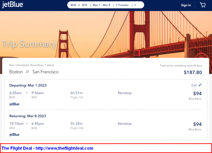Image resolution: width=212 pixels, height=153 pixels.
Task: Click 6:45pm arrival time
Action: [x=38, y=123]
